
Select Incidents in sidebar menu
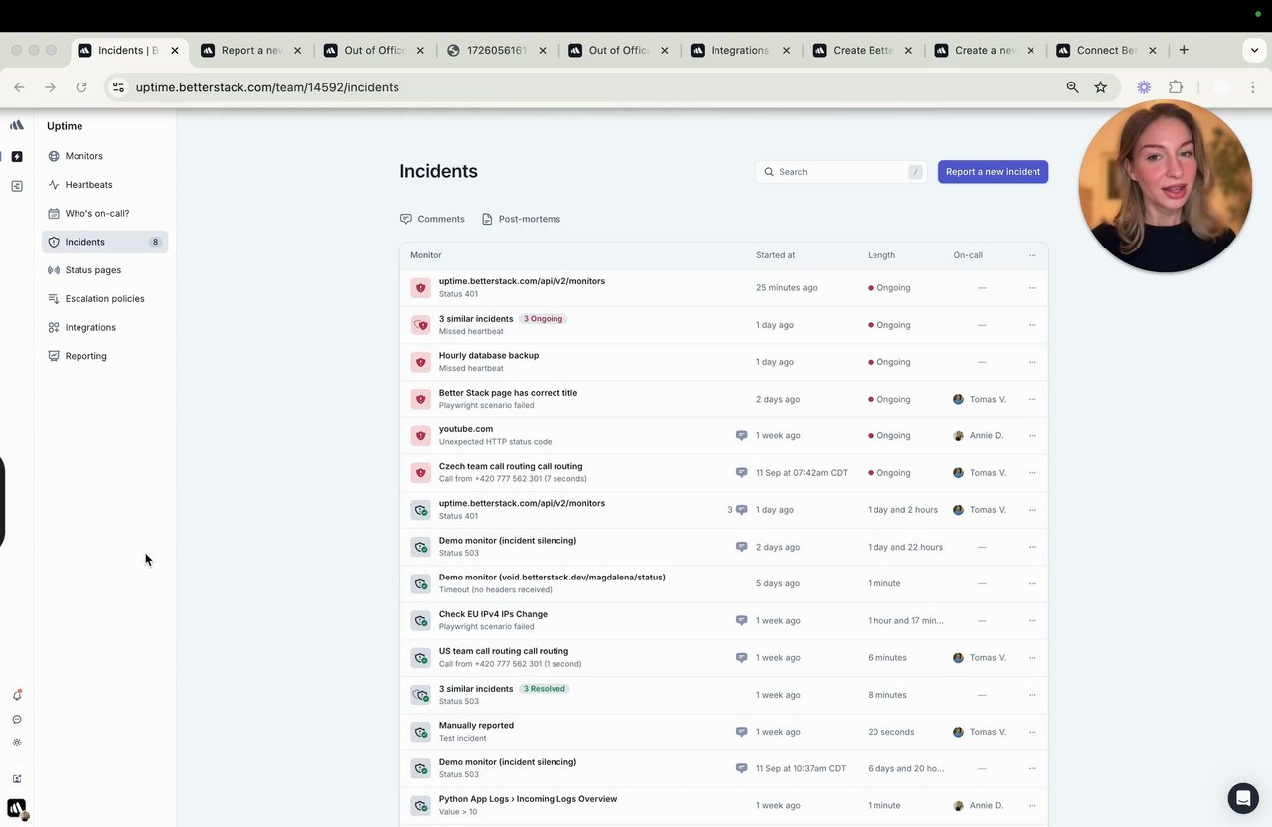[x=104, y=242]
